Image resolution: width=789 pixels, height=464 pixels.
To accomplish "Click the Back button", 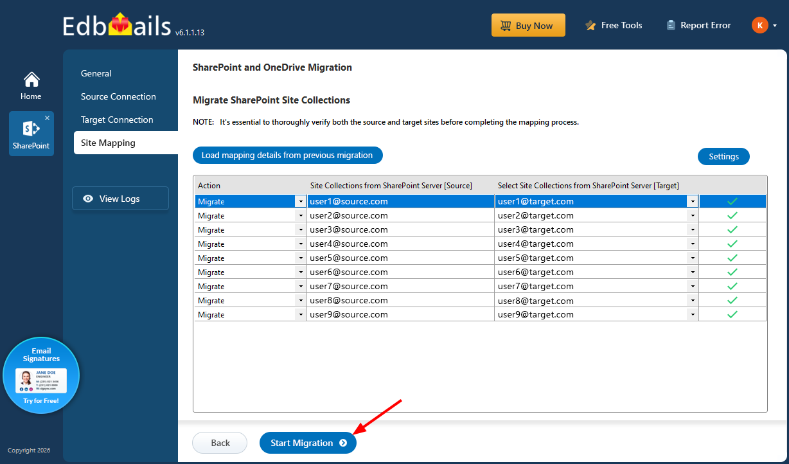I will (x=220, y=443).
